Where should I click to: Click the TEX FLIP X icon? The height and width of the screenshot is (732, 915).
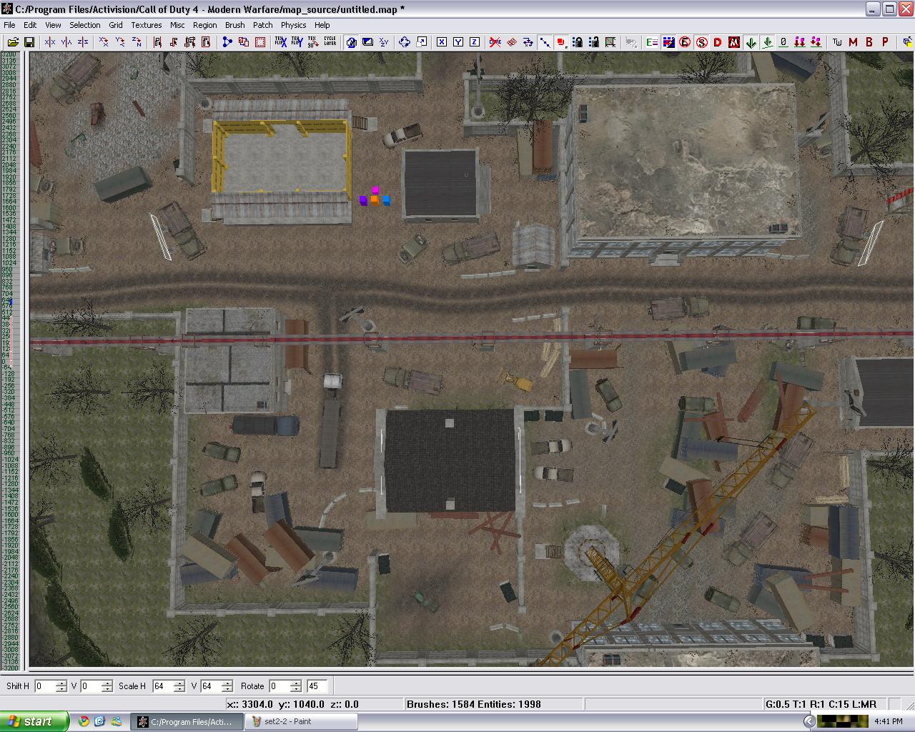pyautogui.click(x=280, y=42)
